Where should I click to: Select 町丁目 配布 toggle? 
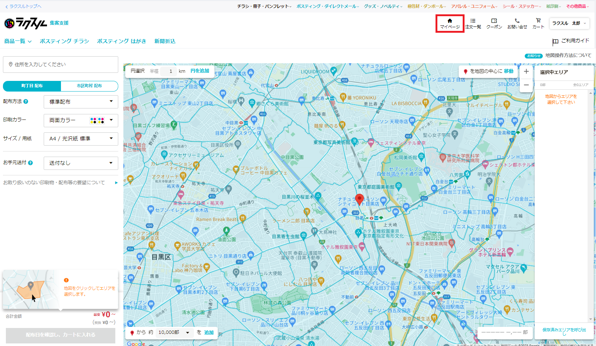pyautogui.click(x=32, y=86)
